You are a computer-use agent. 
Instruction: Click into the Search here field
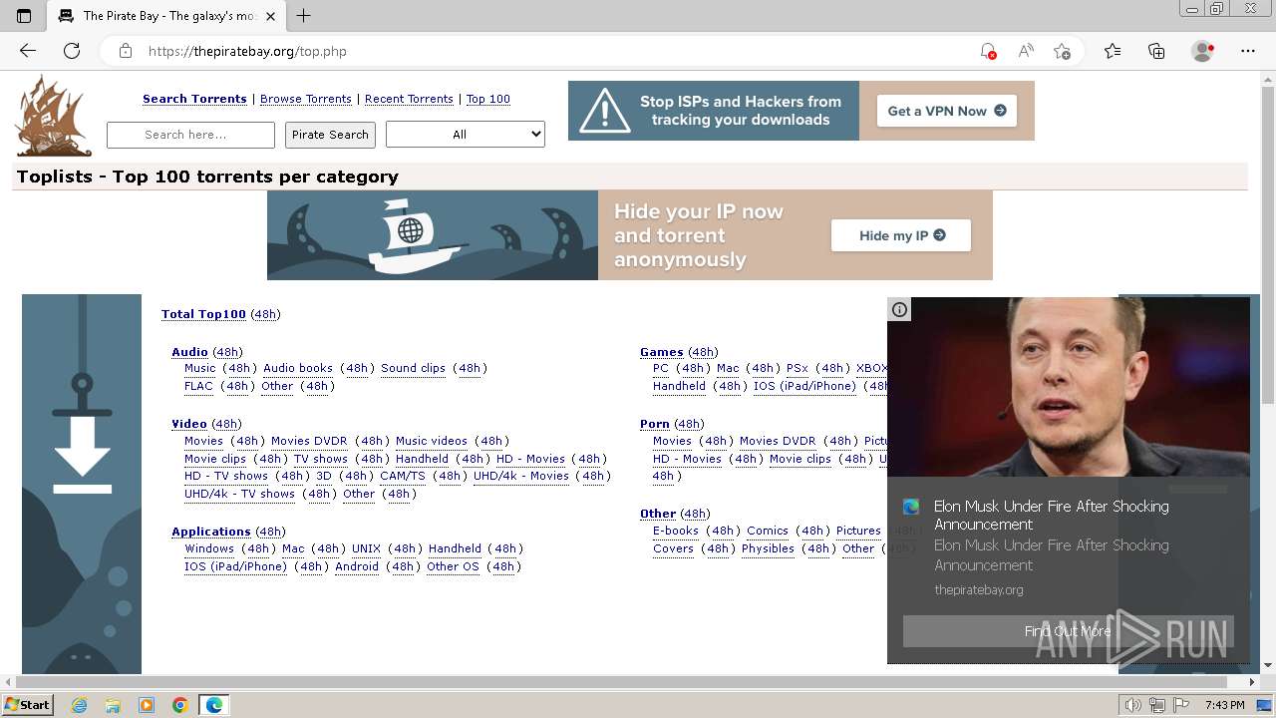coord(190,135)
